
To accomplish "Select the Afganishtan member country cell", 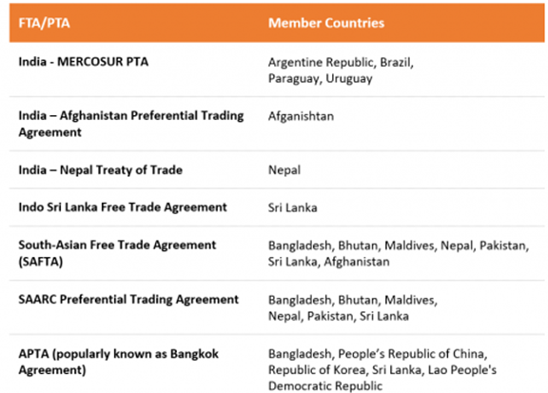I will click(x=301, y=116).
